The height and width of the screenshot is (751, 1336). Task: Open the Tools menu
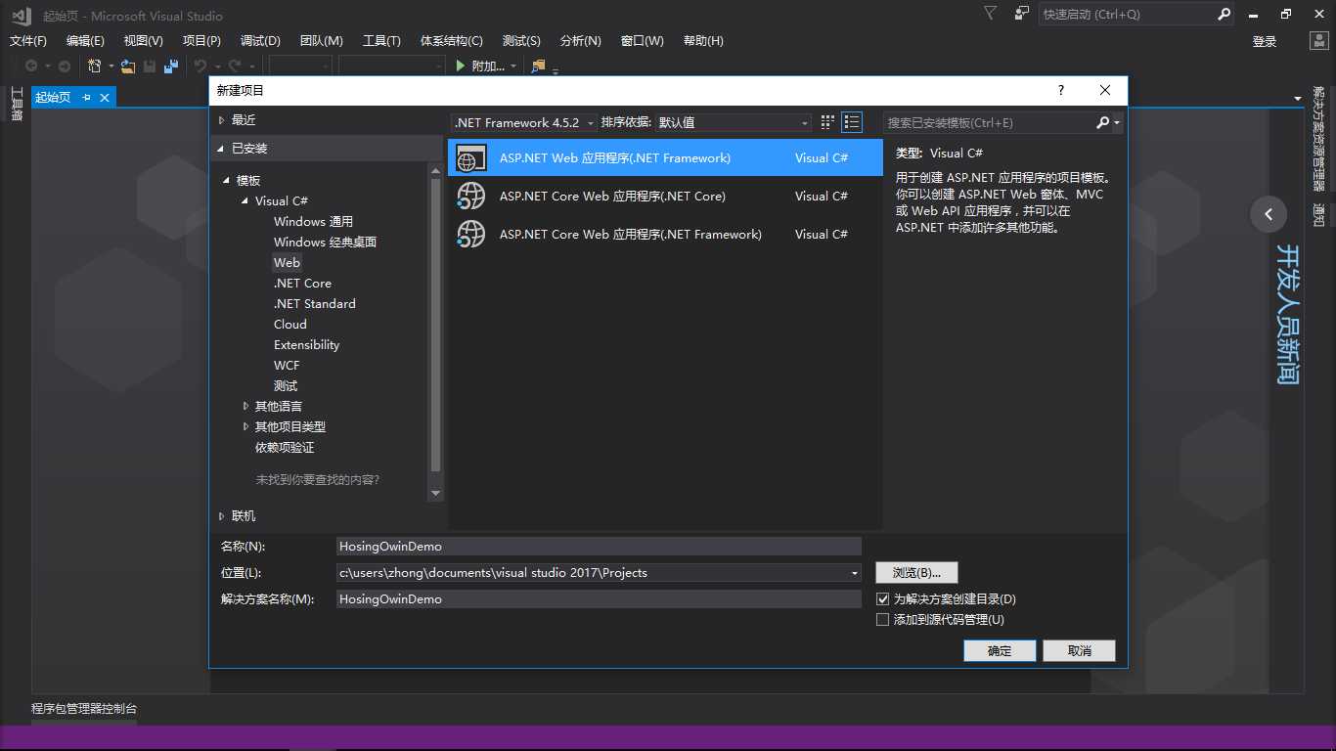click(381, 40)
